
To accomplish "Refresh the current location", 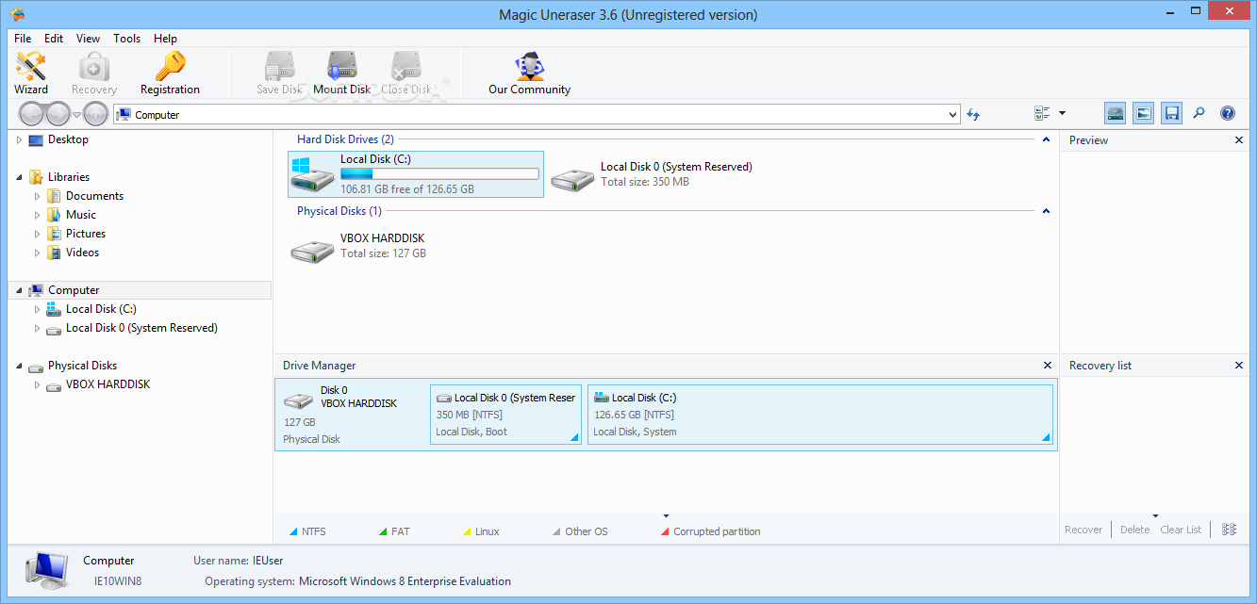I will [973, 114].
